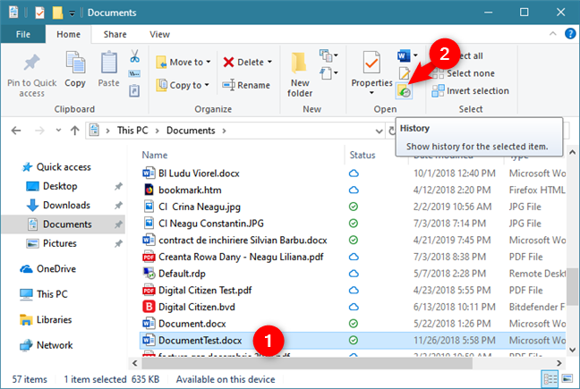The height and width of the screenshot is (389, 580).
Task: Expand the Properties dropdown arrow
Action: point(371,93)
